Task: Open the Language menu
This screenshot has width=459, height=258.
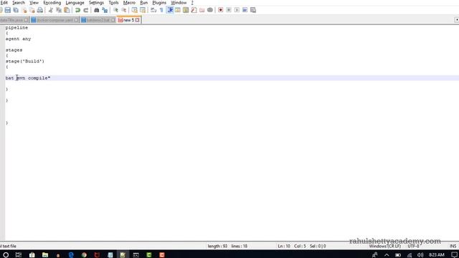Action: (x=75, y=3)
